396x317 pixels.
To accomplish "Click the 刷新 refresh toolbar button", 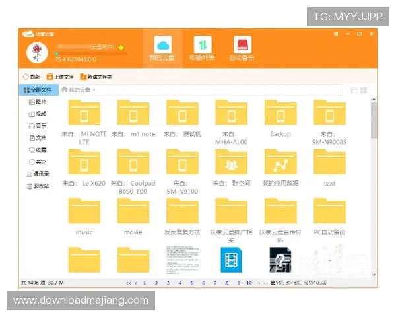I will [31, 77].
